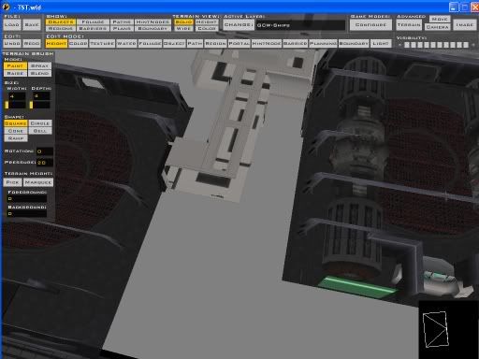This screenshot has height=359, width=479.
Task: Click Marquee under Terrain Height
Action: pos(38,182)
